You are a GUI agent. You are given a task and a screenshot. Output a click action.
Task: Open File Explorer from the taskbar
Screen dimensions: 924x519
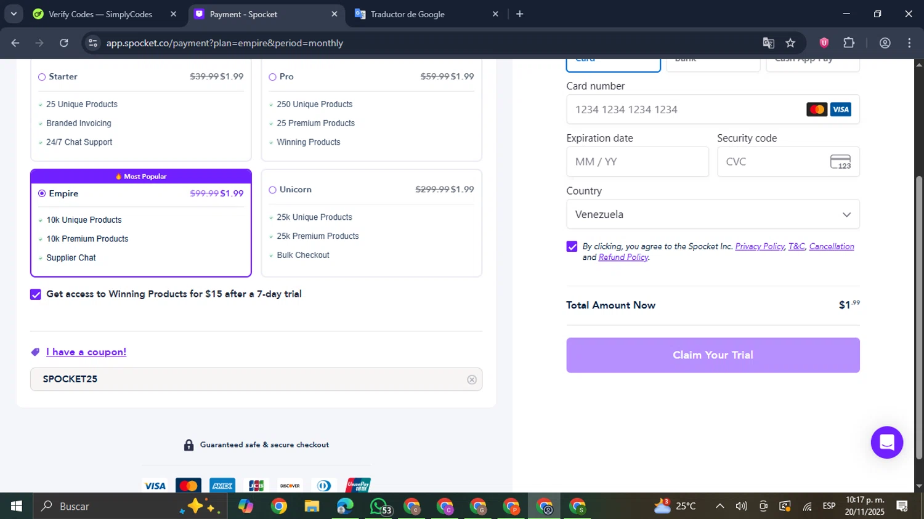[312, 506]
